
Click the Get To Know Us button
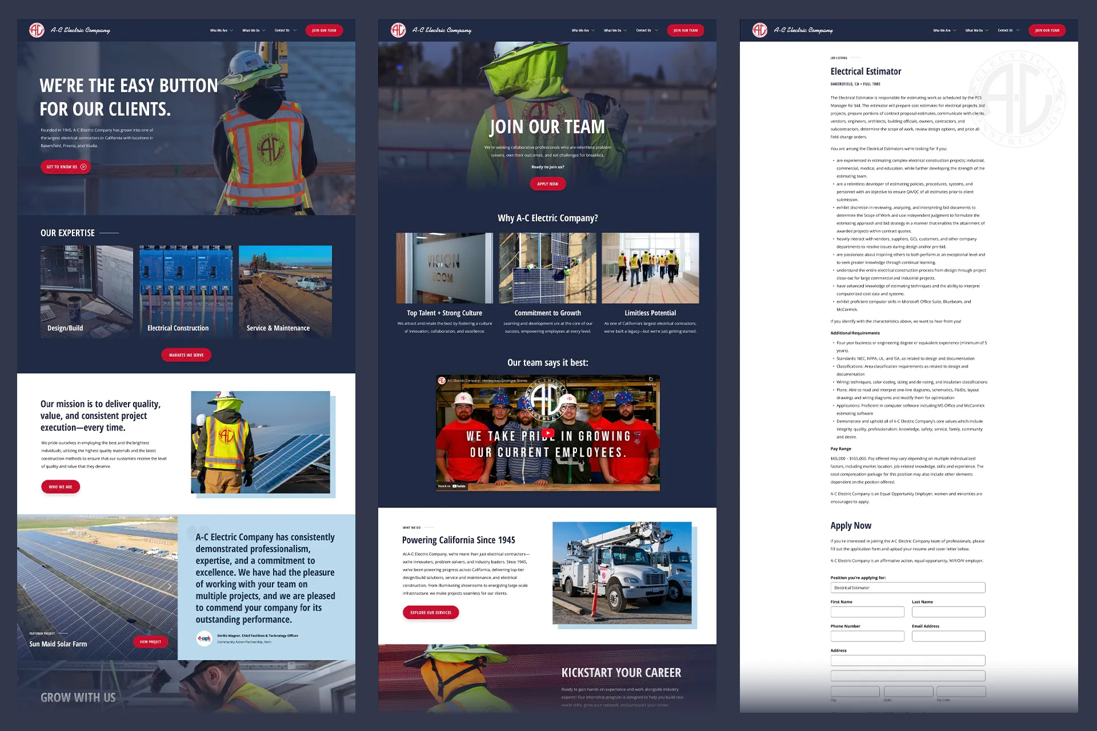66,167
